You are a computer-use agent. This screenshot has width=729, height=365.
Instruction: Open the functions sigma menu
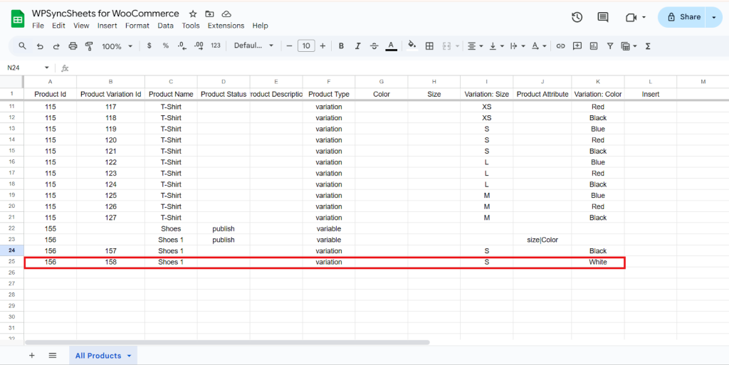coord(648,46)
